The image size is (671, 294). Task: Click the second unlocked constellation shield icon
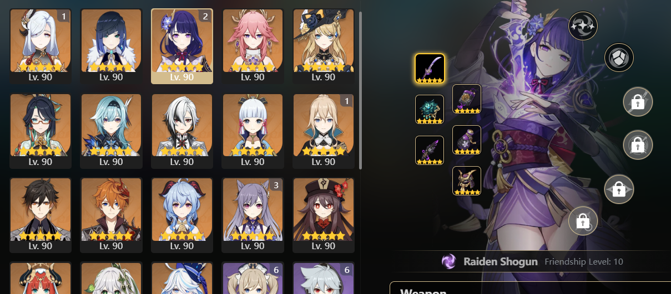619,58
